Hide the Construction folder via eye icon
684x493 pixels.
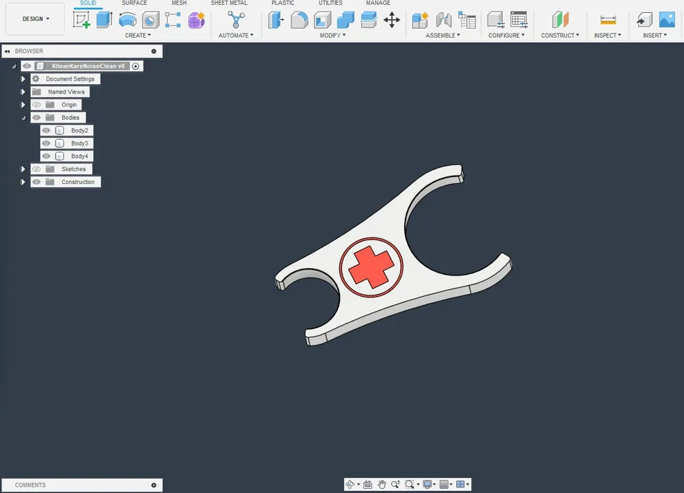[37, 182]
